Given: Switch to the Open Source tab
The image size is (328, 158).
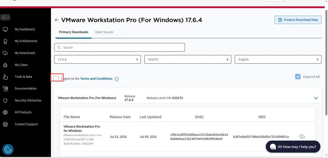Looking at the screenshot, I should (104, 32).
